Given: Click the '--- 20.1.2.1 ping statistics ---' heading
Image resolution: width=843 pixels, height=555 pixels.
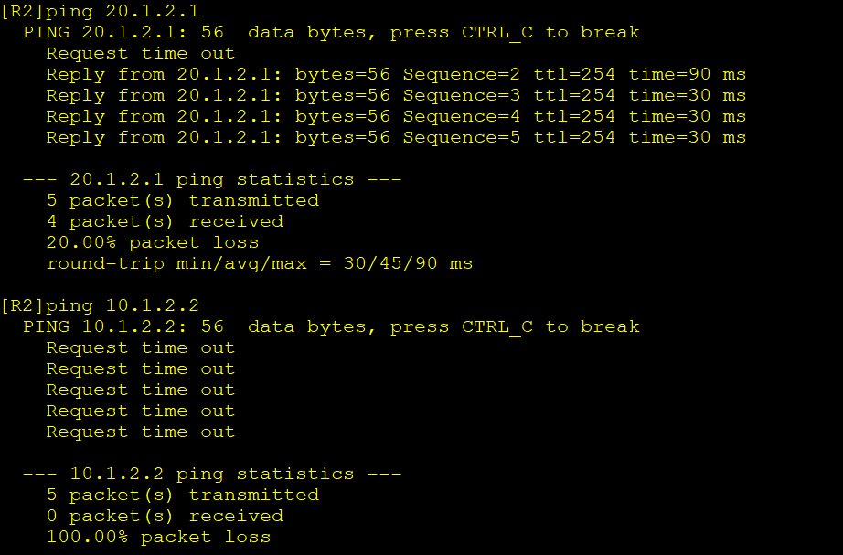Looking at the screenshot, I should pos(212,179).
